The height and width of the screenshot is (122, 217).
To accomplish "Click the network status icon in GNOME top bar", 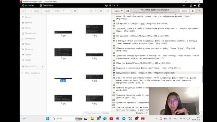I will click(191, 5).
